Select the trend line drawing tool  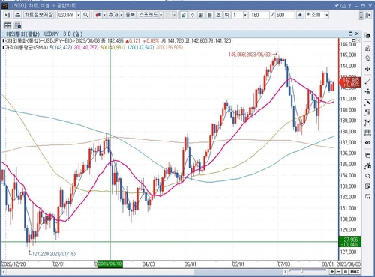(367, 81)
